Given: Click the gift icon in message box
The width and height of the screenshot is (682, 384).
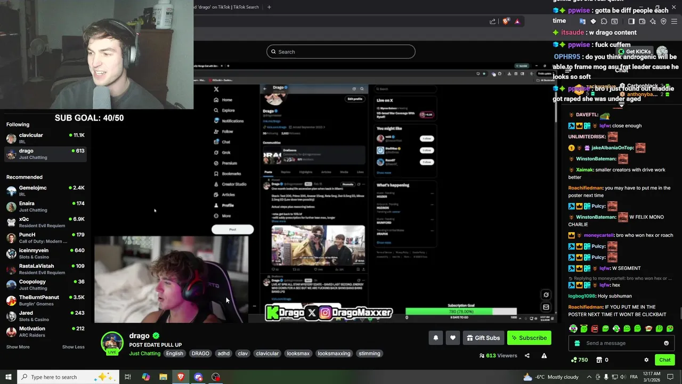Looking at the screenshot, I should pyautogui.click(x=577, y=343).
